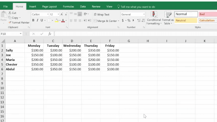Click the Insert Function fx icon
The width and height of the screenshot is (217, 122).
click(x=50, y=34)
